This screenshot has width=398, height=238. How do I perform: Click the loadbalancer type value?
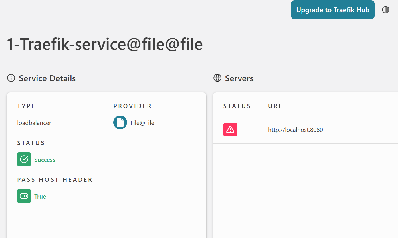click(34, 123)
